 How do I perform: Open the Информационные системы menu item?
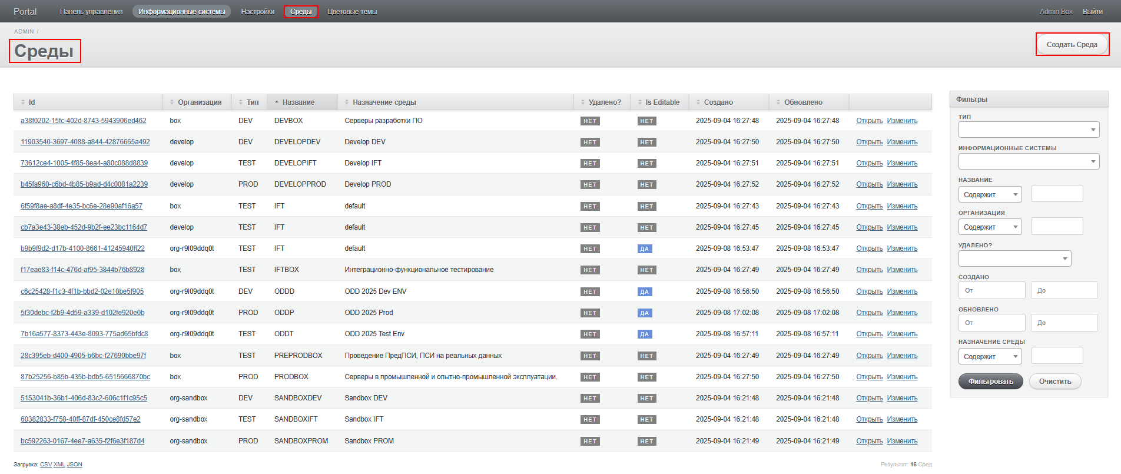click(181, 11)
